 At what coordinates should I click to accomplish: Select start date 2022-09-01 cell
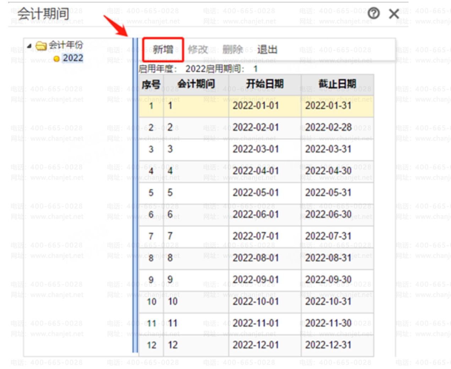pos(265,280)
